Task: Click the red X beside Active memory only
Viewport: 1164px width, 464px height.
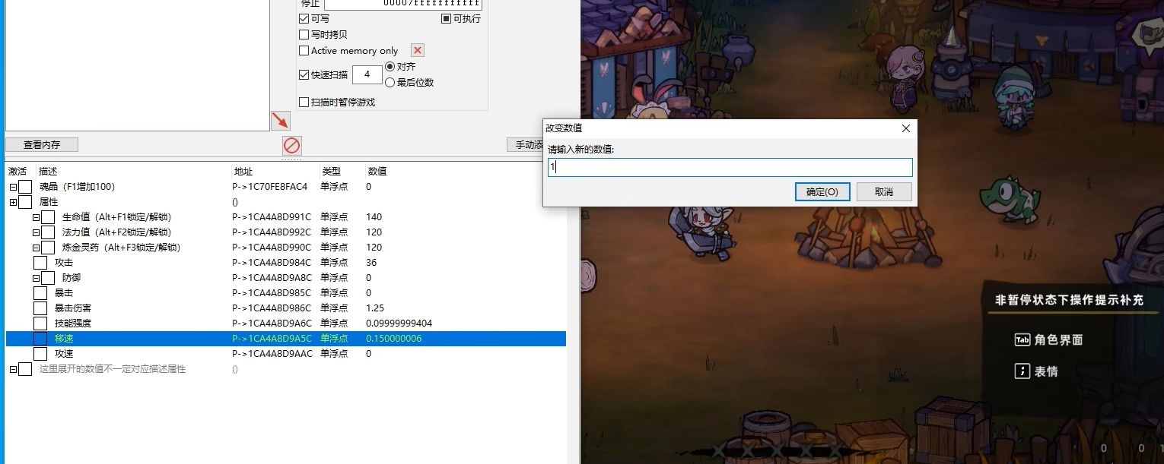Action: pos(417,50)
